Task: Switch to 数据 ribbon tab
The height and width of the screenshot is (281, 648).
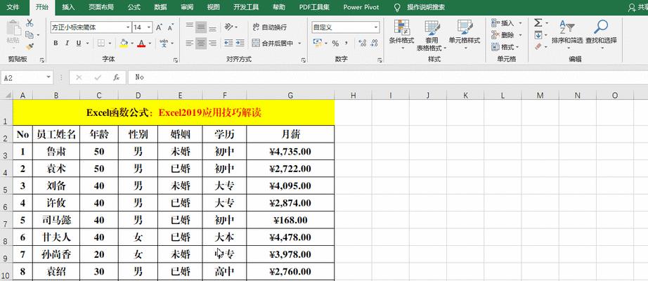Action: pos(160,7)
